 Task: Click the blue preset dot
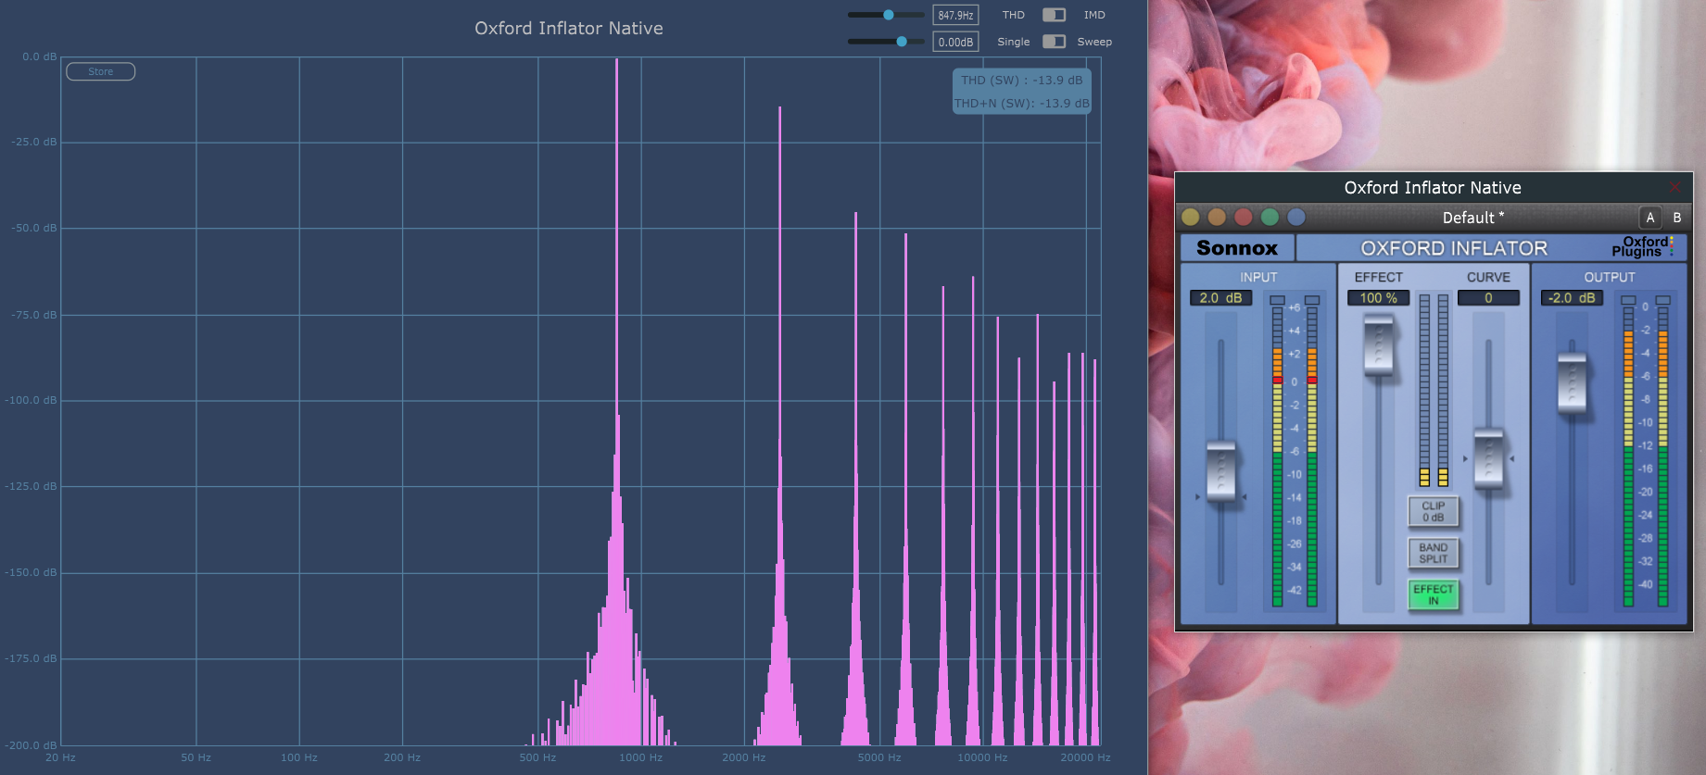pyautogui.click(x=1296, y=217)
